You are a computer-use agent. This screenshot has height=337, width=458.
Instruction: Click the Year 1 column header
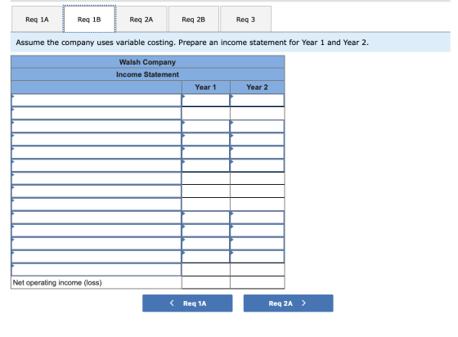click(206, 87)
